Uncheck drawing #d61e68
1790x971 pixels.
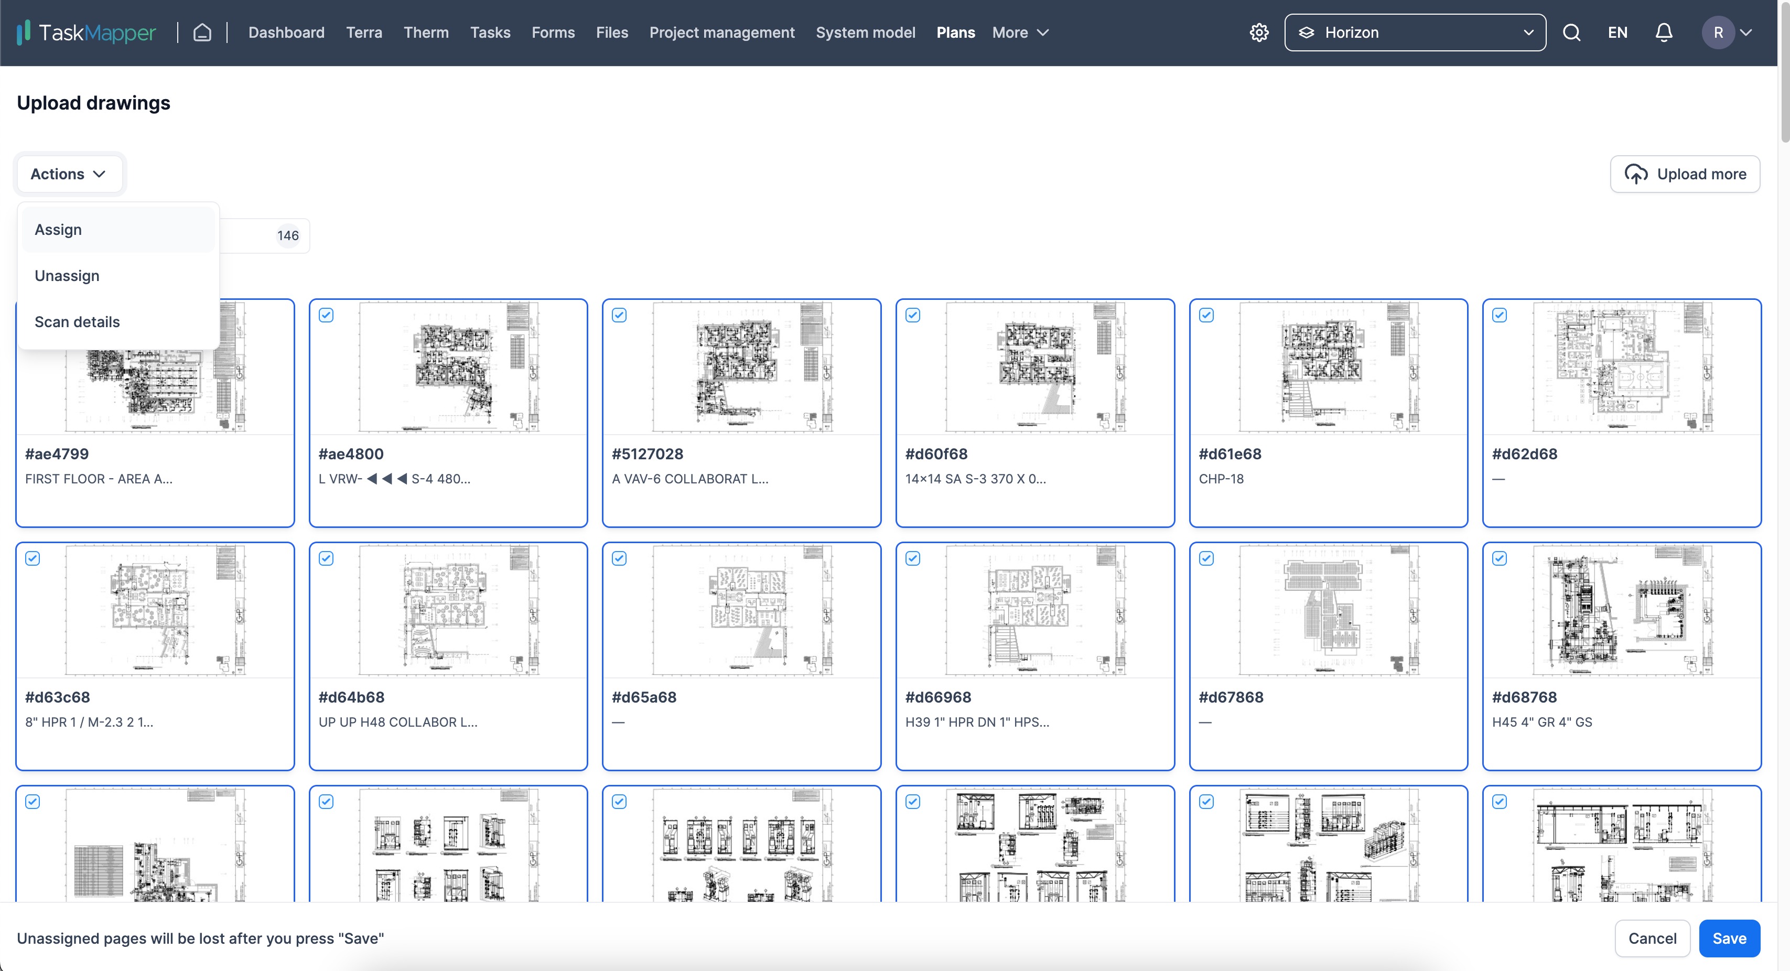tap(1206, 315)
